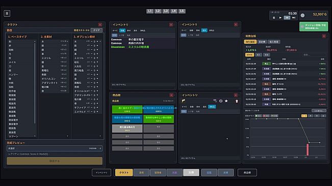Click the gun-shaped icon in the lower inventory panel
The width and height of the screenshot is (332, 186).
[184, 101]
